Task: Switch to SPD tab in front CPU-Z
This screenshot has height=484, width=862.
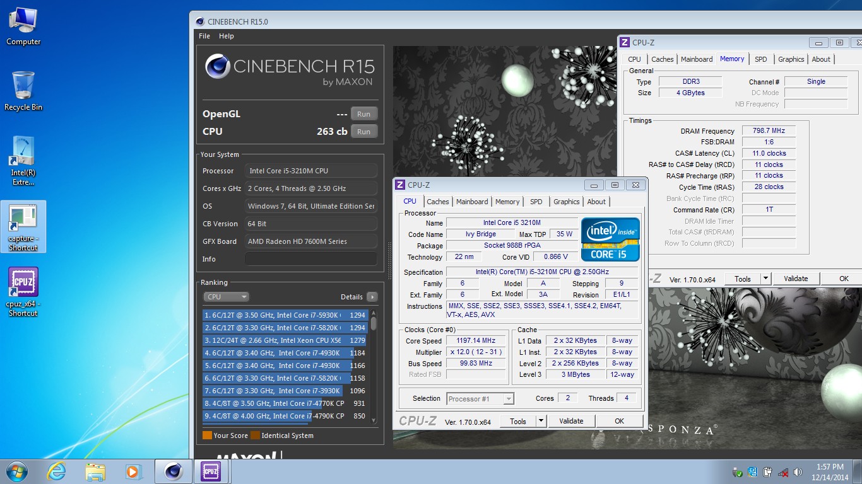Action: (x=536, y=202)
